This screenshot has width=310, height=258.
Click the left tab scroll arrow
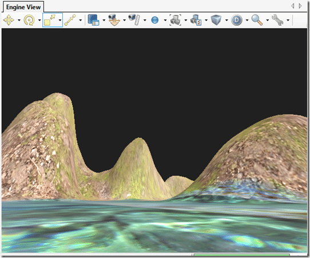point(293,6)
